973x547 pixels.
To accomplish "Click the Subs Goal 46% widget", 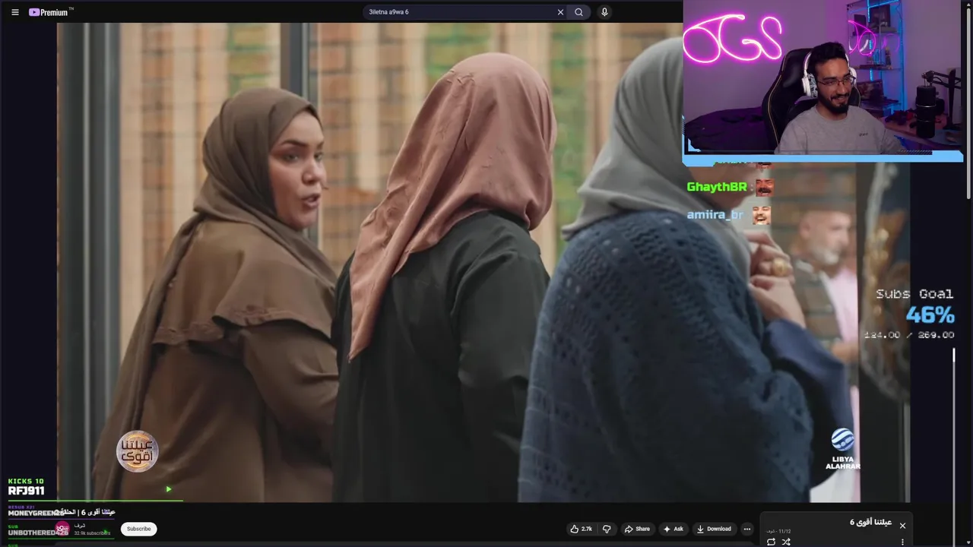I will tap(909, 314).
